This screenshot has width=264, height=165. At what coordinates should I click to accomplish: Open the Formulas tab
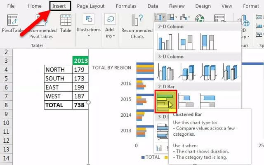click(126, 6)
